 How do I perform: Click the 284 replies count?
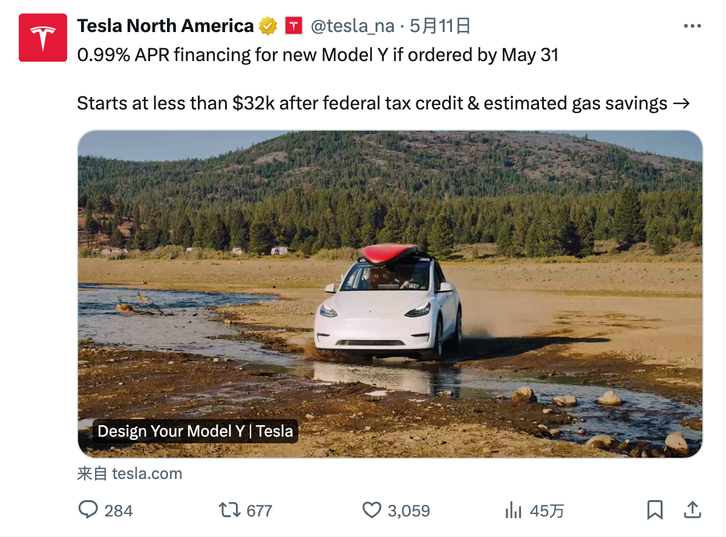coord(119,511)
